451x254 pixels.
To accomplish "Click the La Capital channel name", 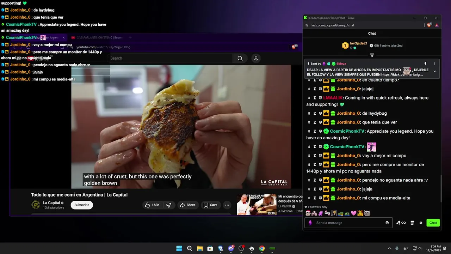I will coord(51,203).
